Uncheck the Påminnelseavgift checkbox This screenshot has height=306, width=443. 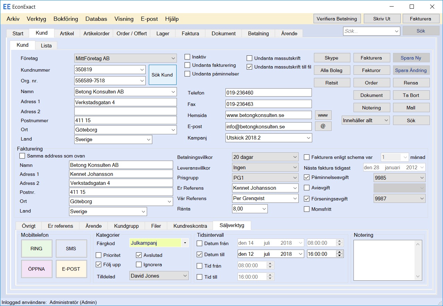pos(307,177)
